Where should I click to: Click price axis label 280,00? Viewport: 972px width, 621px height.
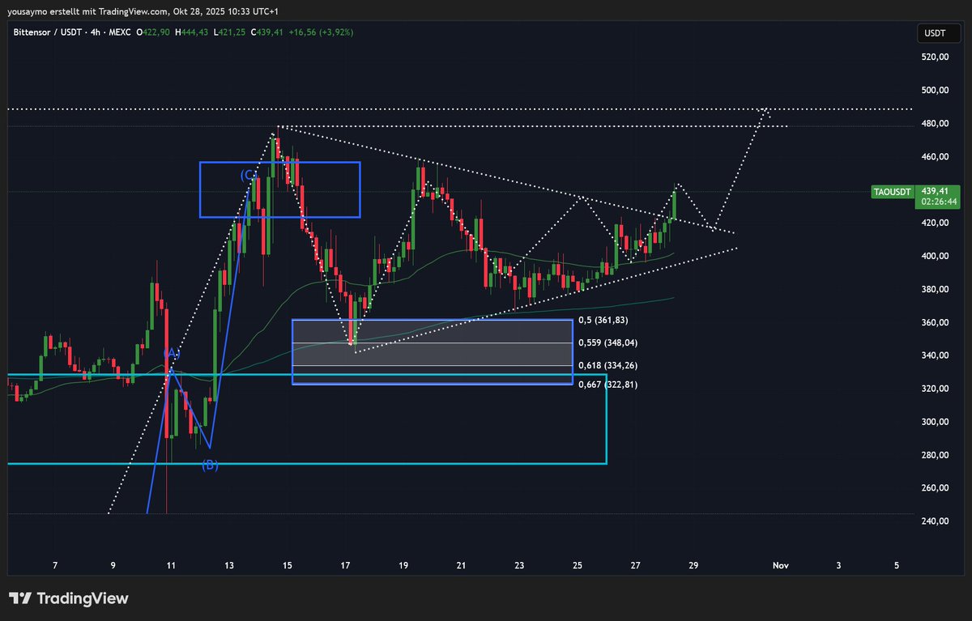[934, 455]
